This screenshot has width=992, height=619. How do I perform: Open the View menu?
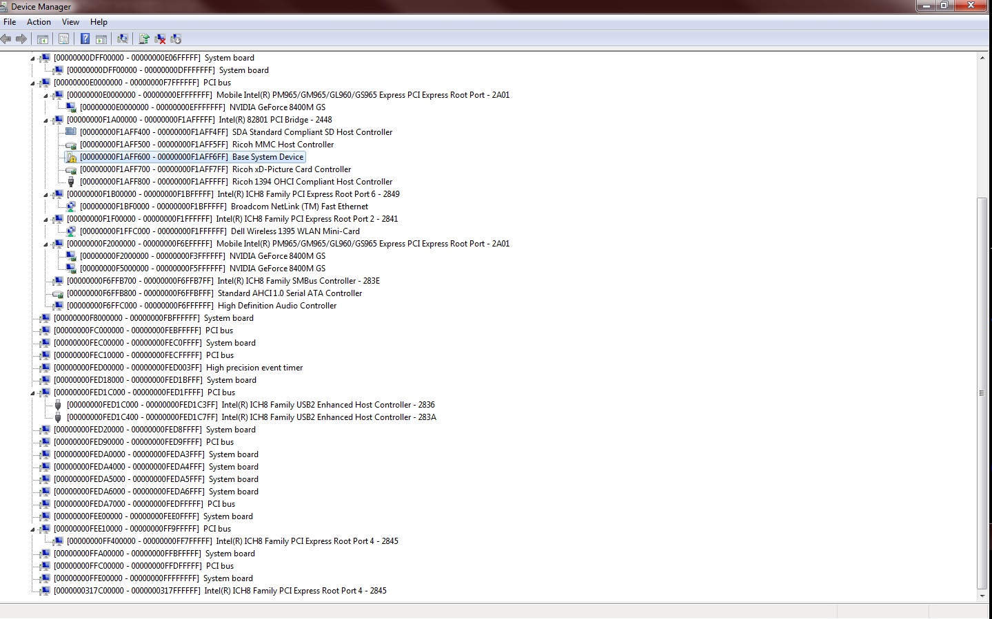coord(70,22)
